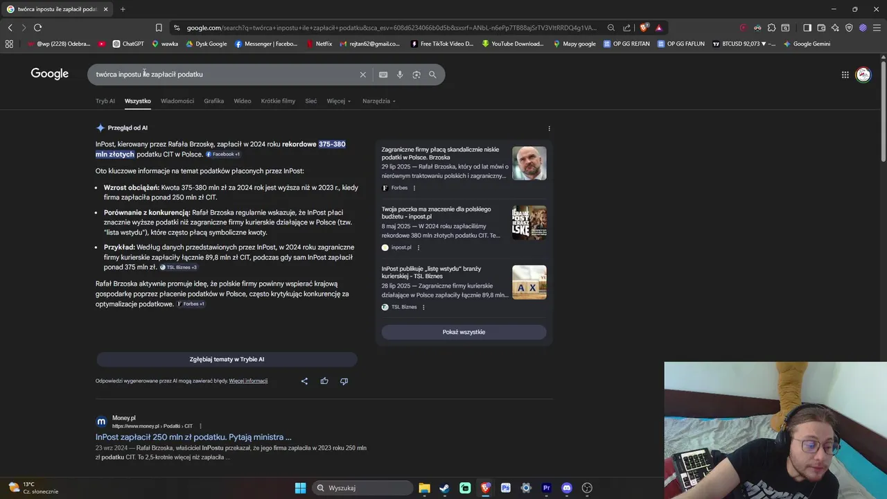Open the Google account avatar

(863, 74)
